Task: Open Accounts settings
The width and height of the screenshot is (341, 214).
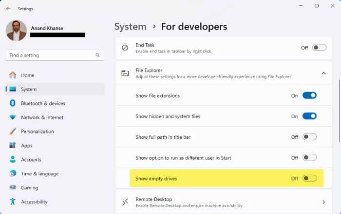Action: point(55,160)
